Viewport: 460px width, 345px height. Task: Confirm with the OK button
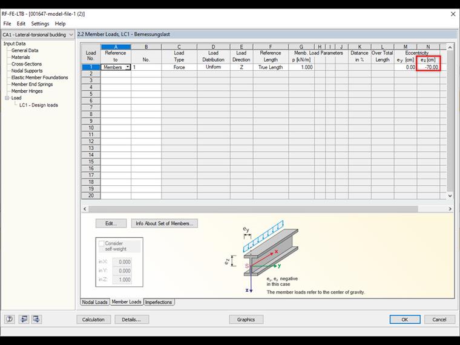405,320
